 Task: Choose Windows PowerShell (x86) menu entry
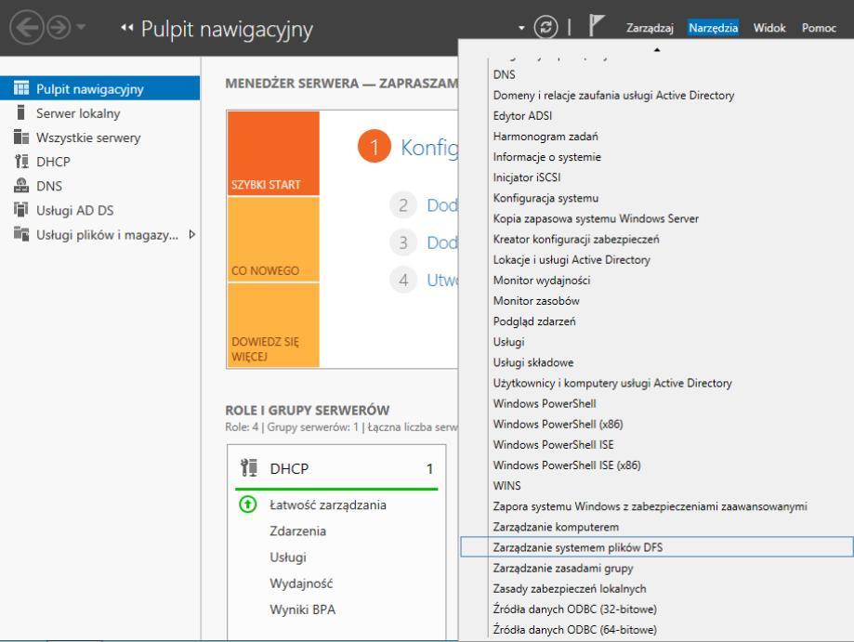point(656,425)
